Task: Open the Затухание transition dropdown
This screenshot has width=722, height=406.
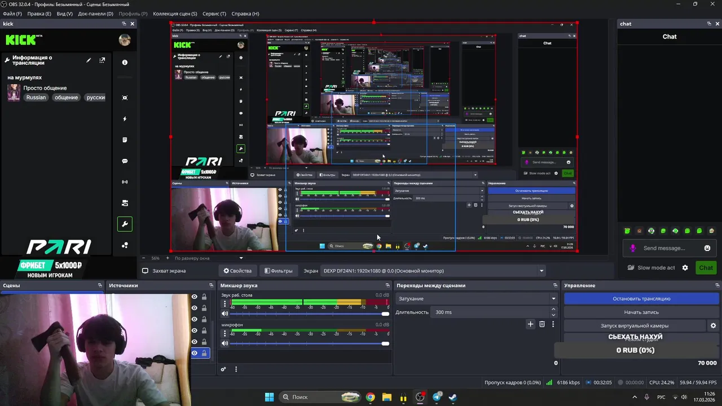Action: click(477, 299)
